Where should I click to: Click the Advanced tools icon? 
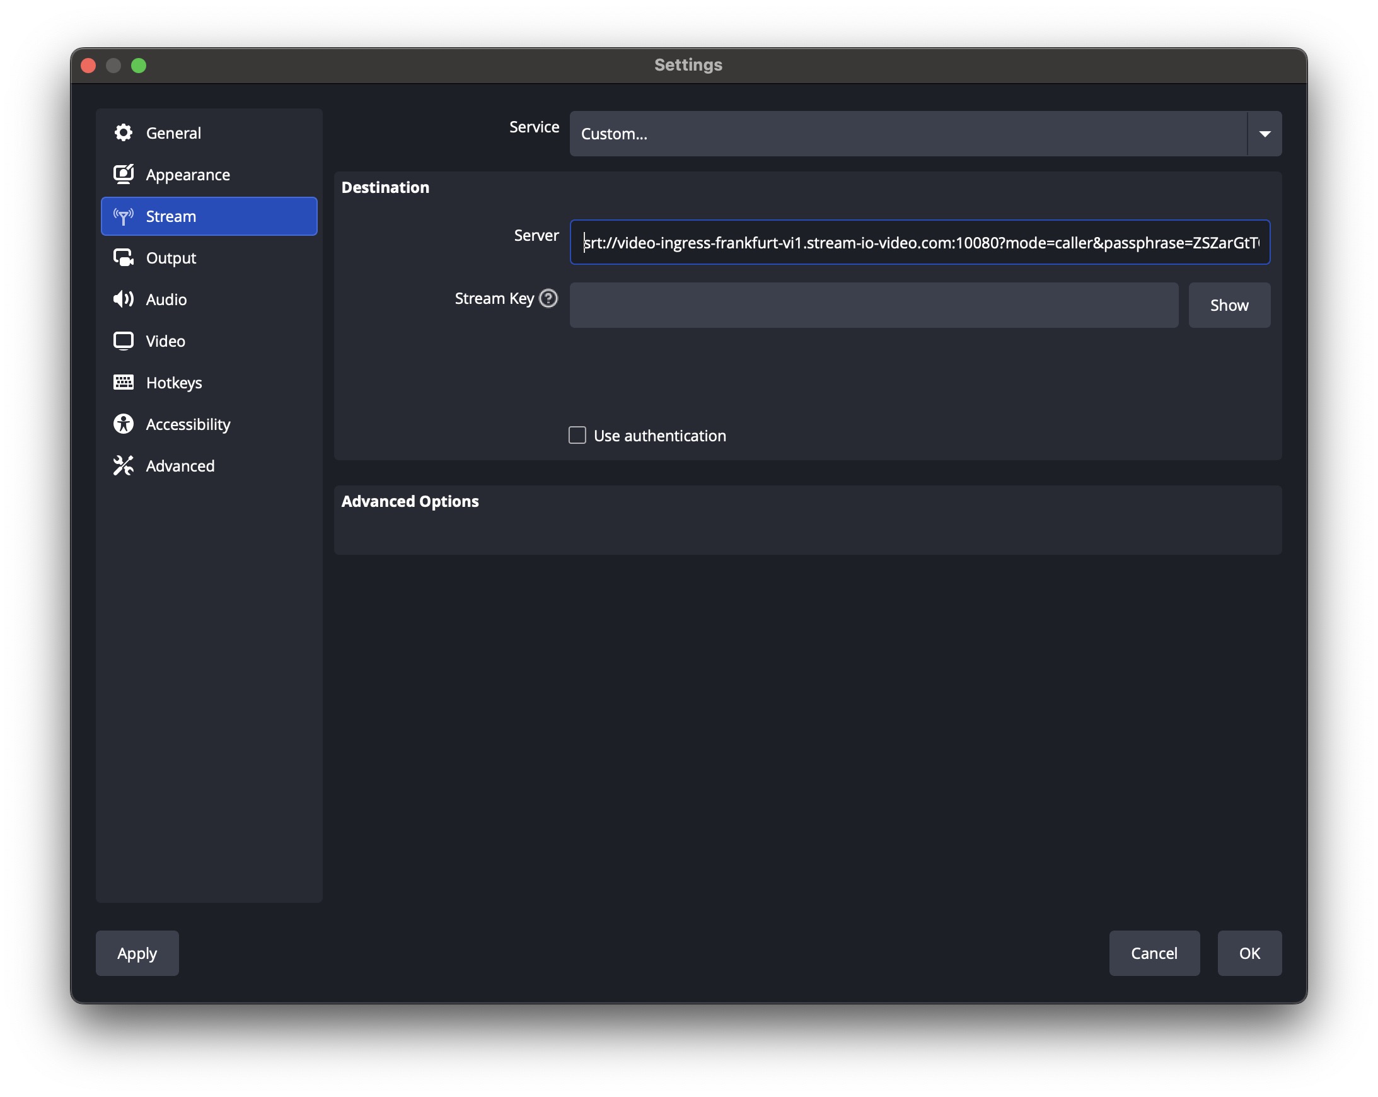[124, 465]
